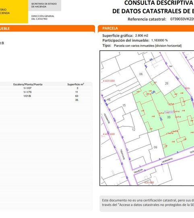Click the surface value '3' in the Superficie column
194x218 pixels.
(77, 88)
